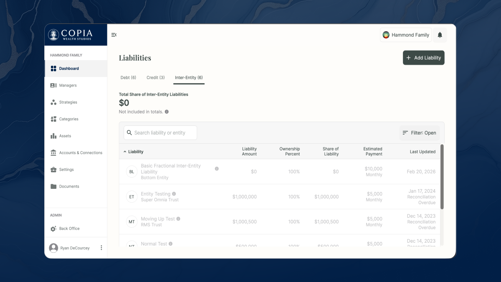Screen dimensions: 501x282
Task: Open the Hammond Family selector
Action: (406, 35)
